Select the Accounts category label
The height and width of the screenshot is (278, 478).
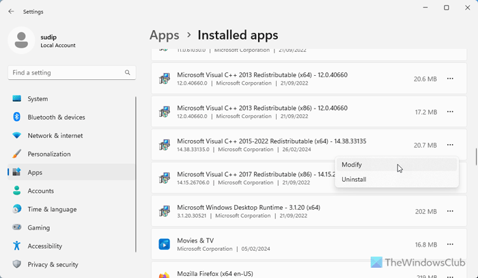coord(41,191)
